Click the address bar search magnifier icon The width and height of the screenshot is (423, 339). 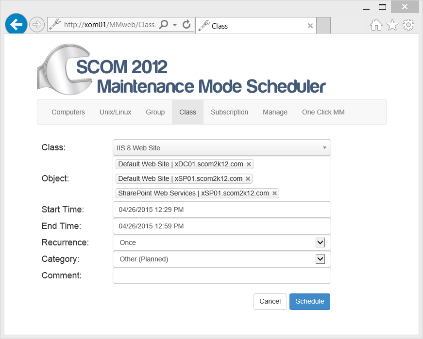164,25
